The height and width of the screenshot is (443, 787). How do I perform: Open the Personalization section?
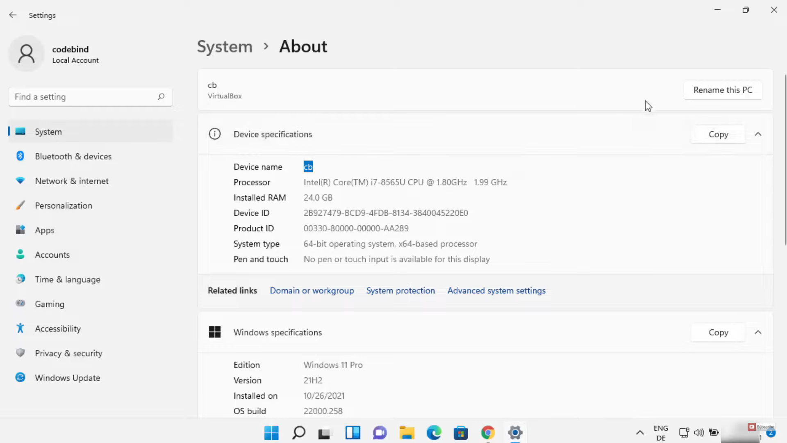coord(63,206)
